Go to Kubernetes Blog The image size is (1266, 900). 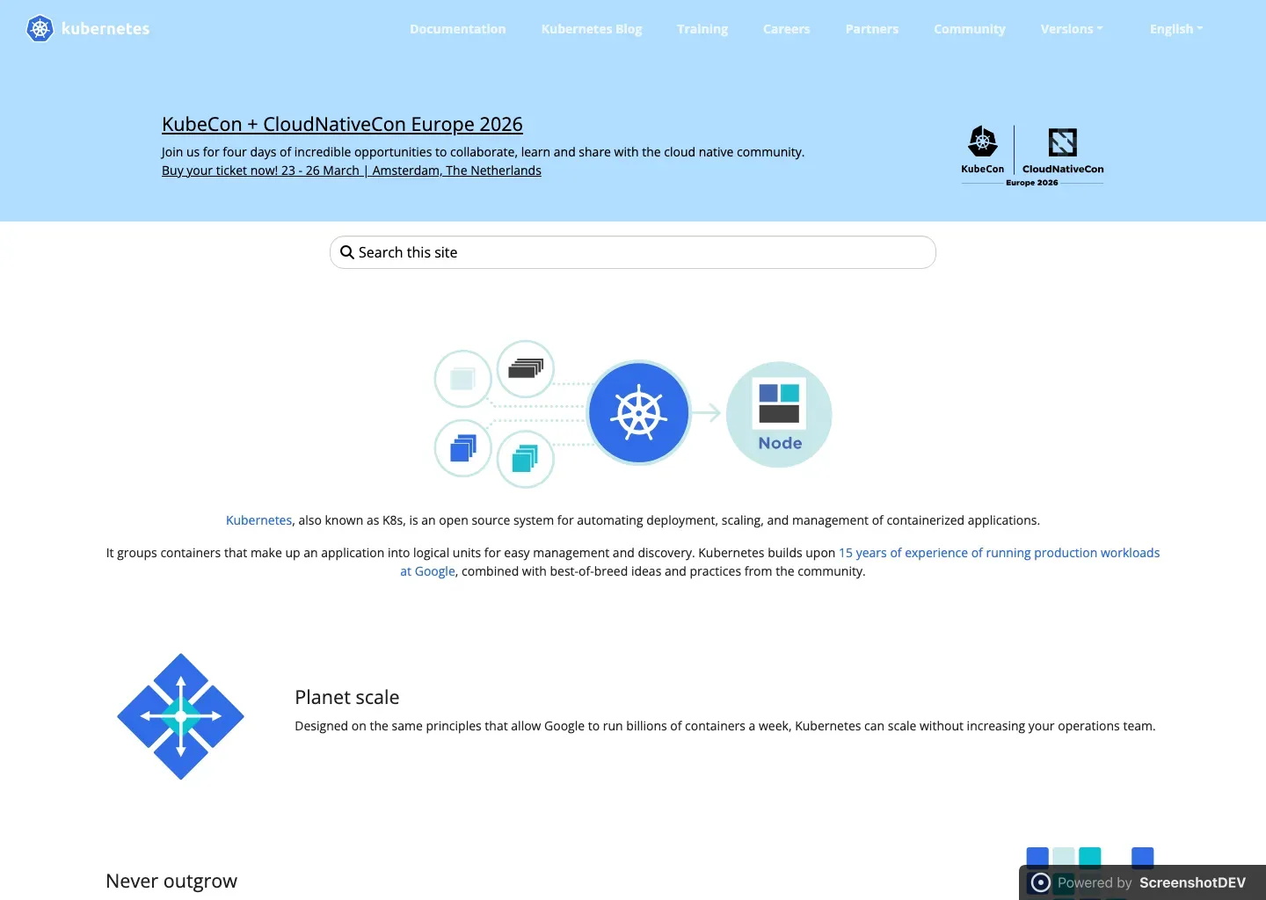pyautogui.click(x=592, y=29)
